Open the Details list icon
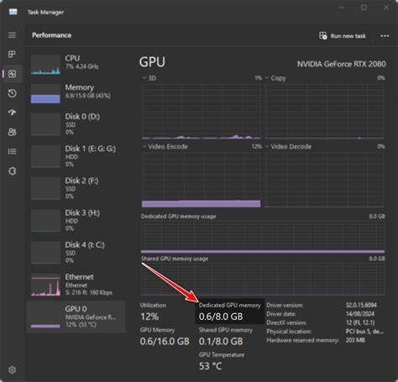Screen dimensions: 398x382 (x=12, y=151)
